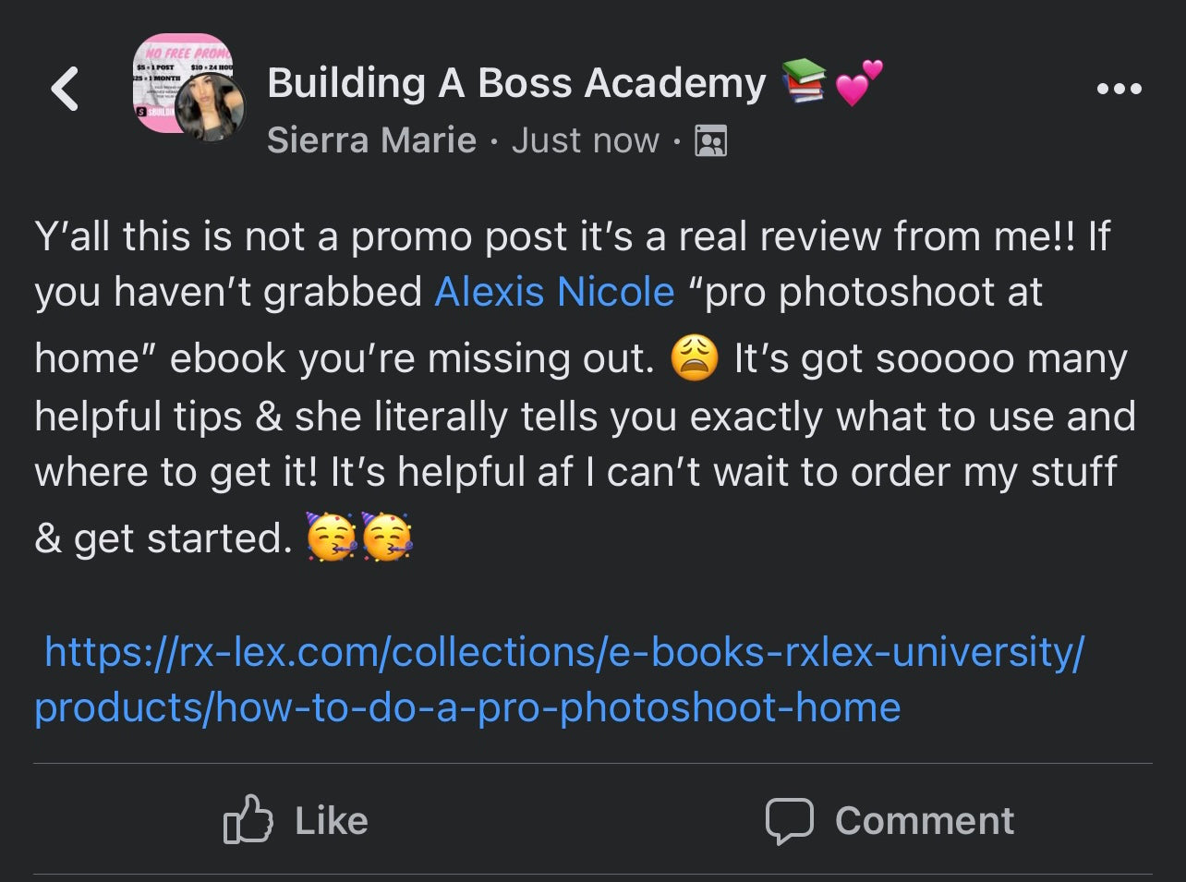Tap the weary face emoji
The width and height of the screenshot is (1186, 882).
(695, 358)
